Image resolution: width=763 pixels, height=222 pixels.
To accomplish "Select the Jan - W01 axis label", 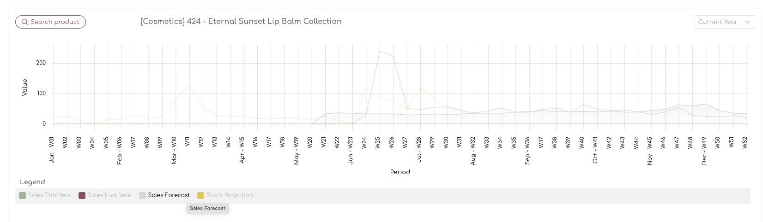I will (x=52, y=150).
